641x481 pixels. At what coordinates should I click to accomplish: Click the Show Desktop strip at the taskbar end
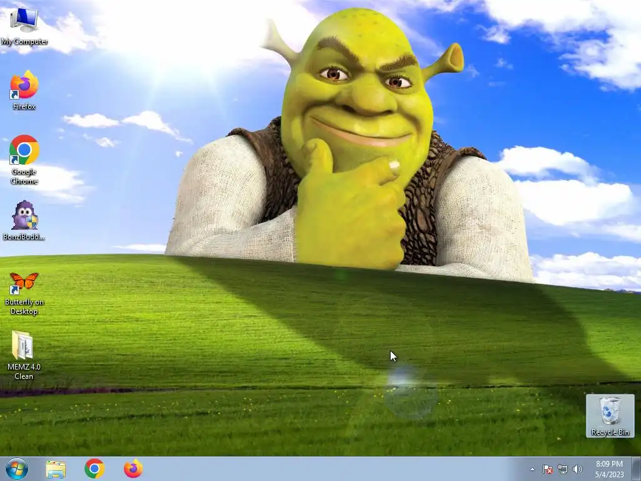636,469
